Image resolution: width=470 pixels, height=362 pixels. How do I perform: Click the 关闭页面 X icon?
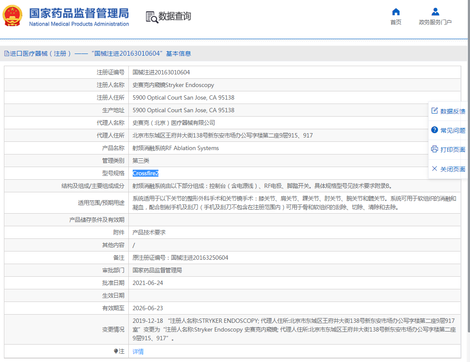coord(434,168)
